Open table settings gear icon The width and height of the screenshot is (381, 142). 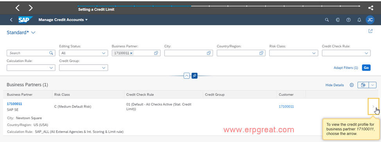pyautogui.click(x=351, y=85)
